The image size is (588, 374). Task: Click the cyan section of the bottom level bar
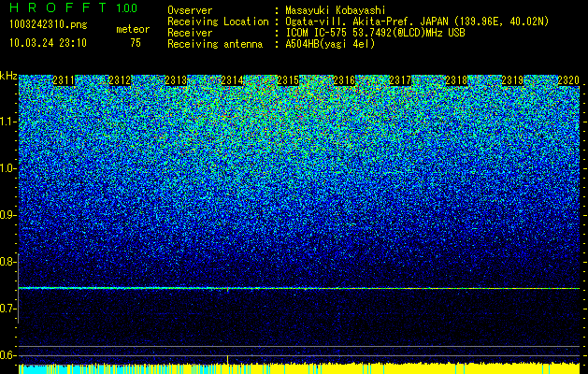[x=32, y=369]
